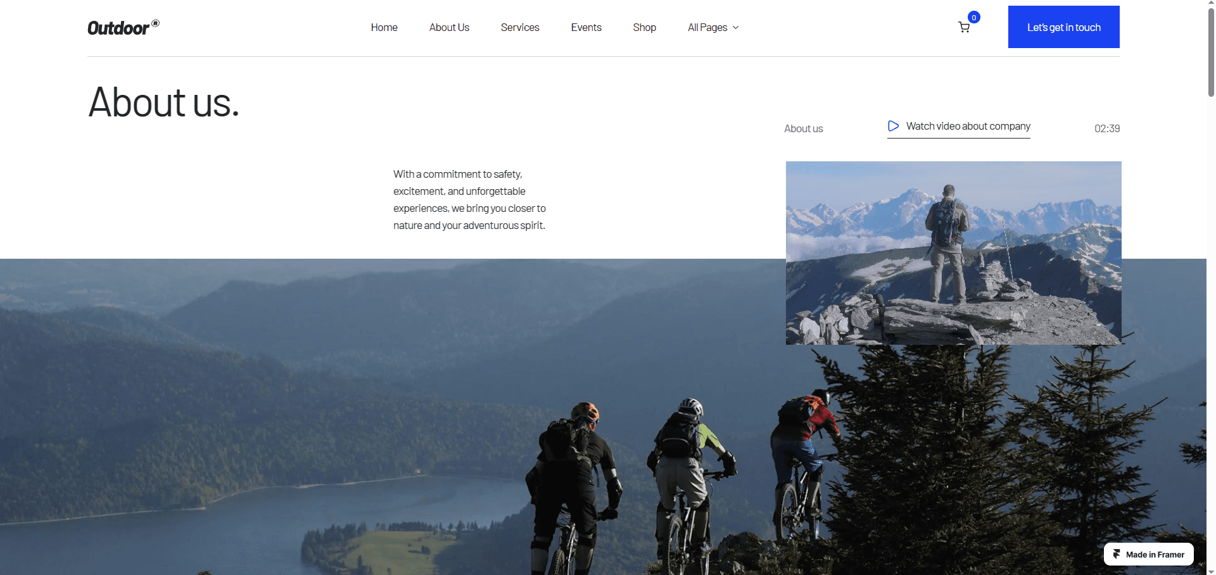Viewport: 1216px width, 575px height.
Task: Click the registered mark beside Outdoor logo
Action: click(156, 23)
